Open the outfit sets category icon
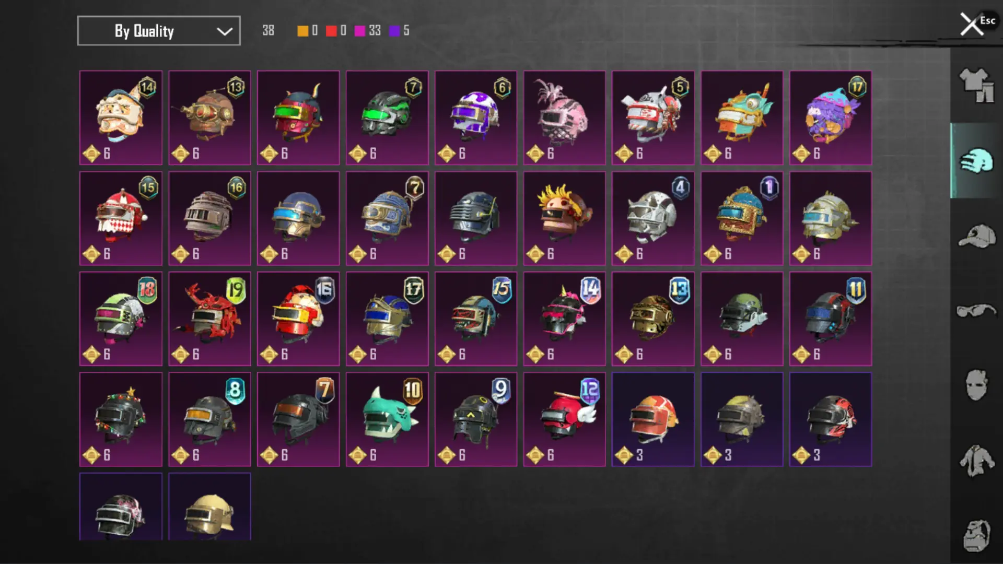This screenshot has width=1003, height=564. 976,85
